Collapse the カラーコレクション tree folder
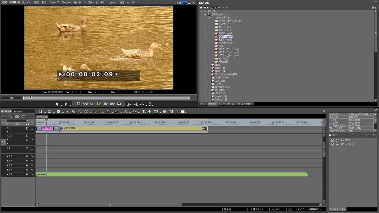This screenshot has height=213, width=379. point(209,18)
